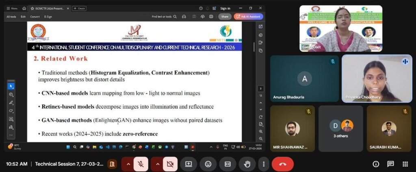Raise hand in the meeting
This screenshot has height=172, width=416.
click(247, 164)
